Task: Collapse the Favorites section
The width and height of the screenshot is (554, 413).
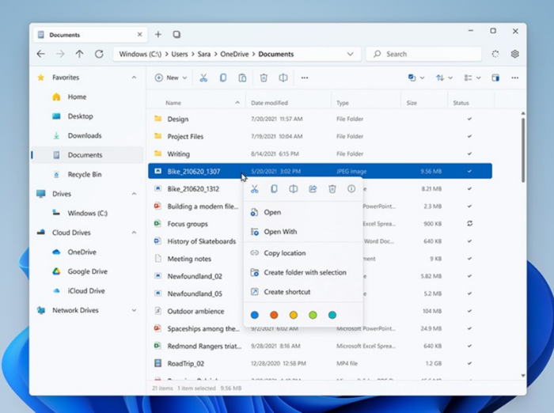Action: click(x=134, y=78)
